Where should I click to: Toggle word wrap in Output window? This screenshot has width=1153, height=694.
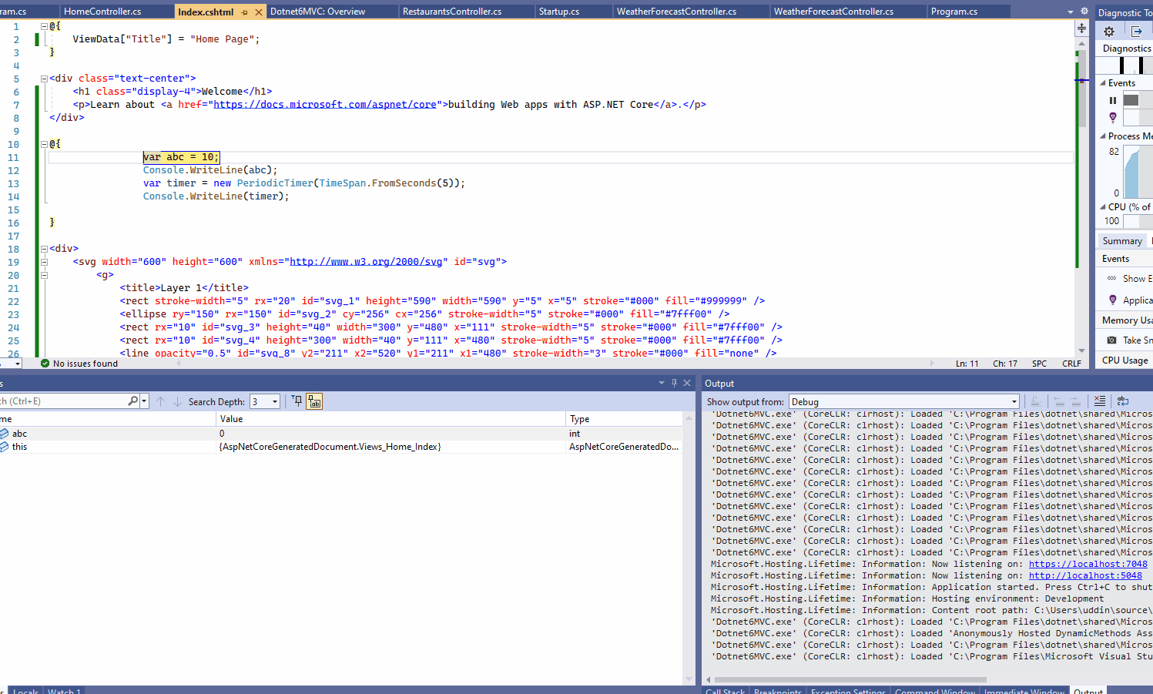(x=1123, y=401)
